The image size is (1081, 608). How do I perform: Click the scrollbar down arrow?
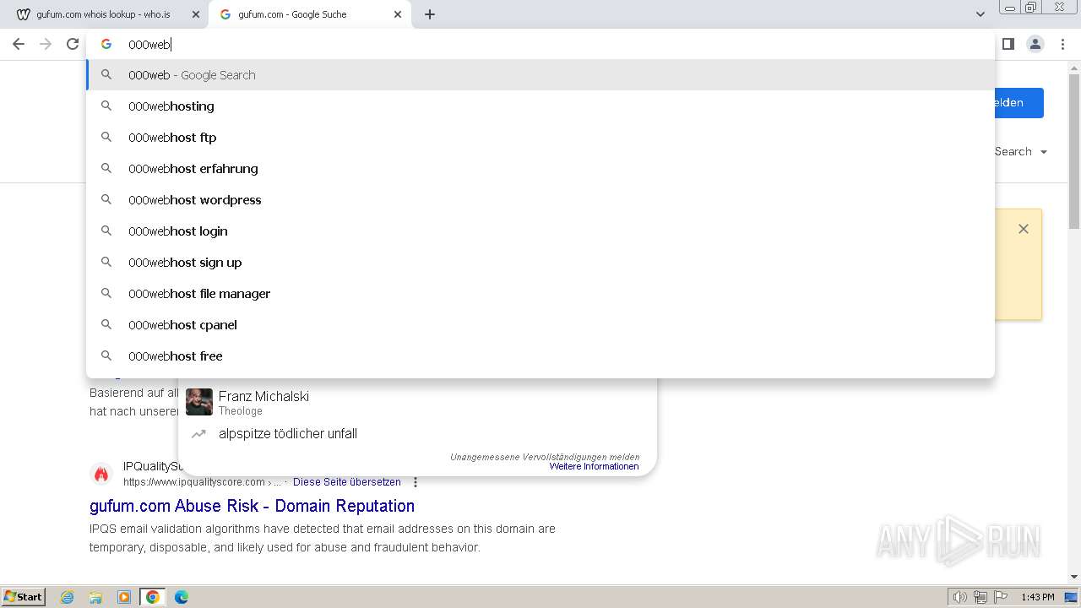click(x=1074, y=578)
